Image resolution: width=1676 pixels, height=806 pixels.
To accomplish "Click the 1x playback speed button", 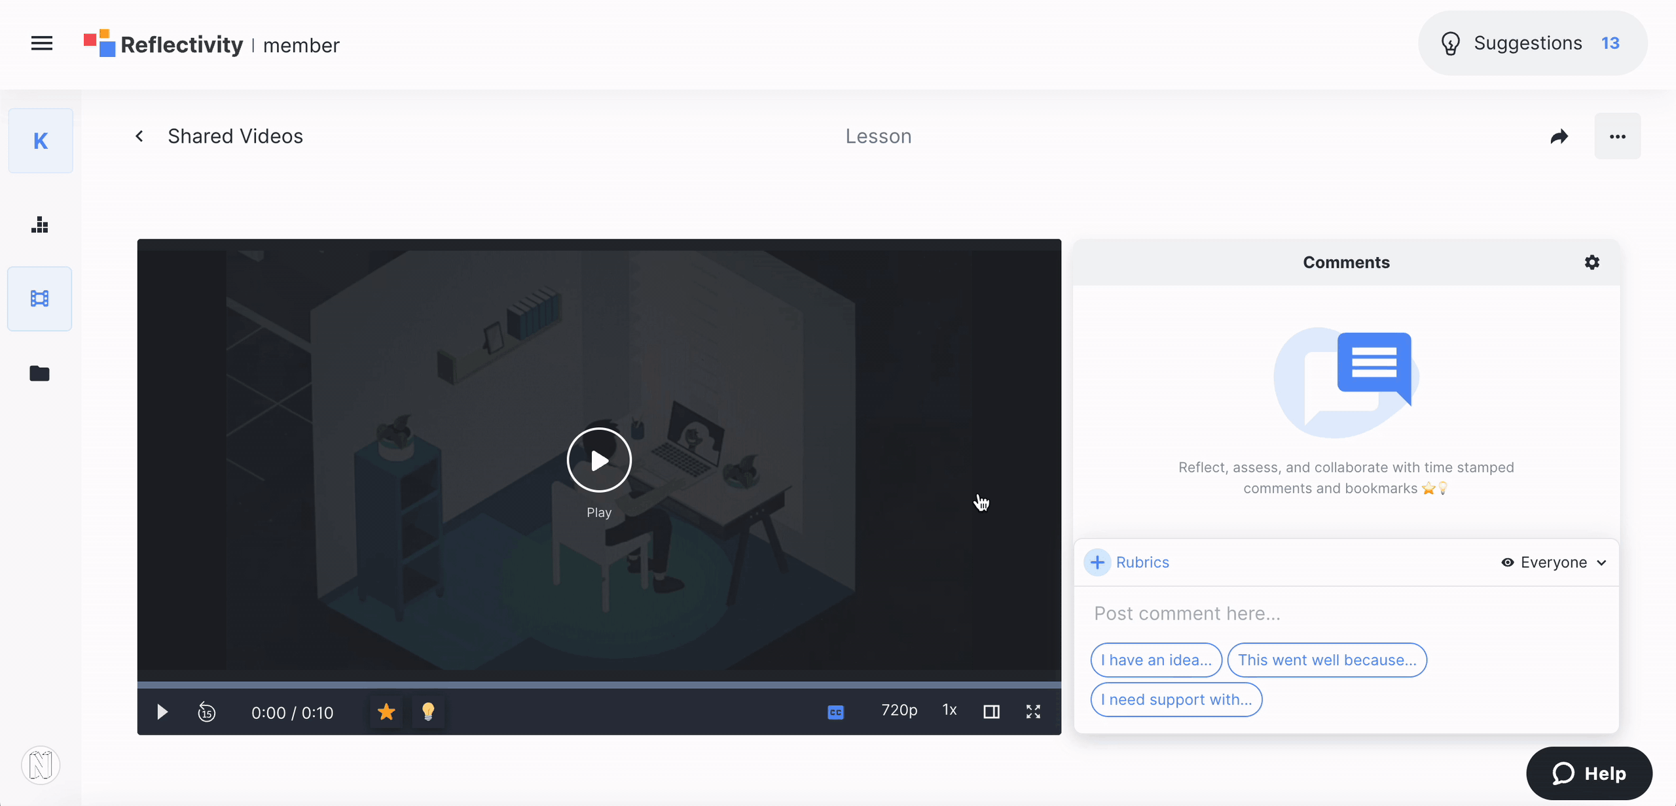I will tap(948, 711).
